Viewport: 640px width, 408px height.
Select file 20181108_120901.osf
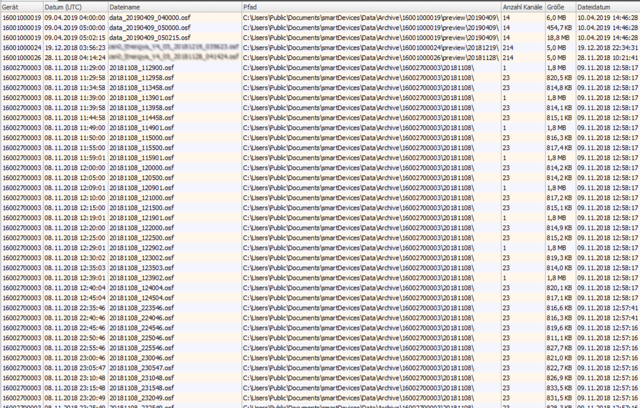point(142,188)
